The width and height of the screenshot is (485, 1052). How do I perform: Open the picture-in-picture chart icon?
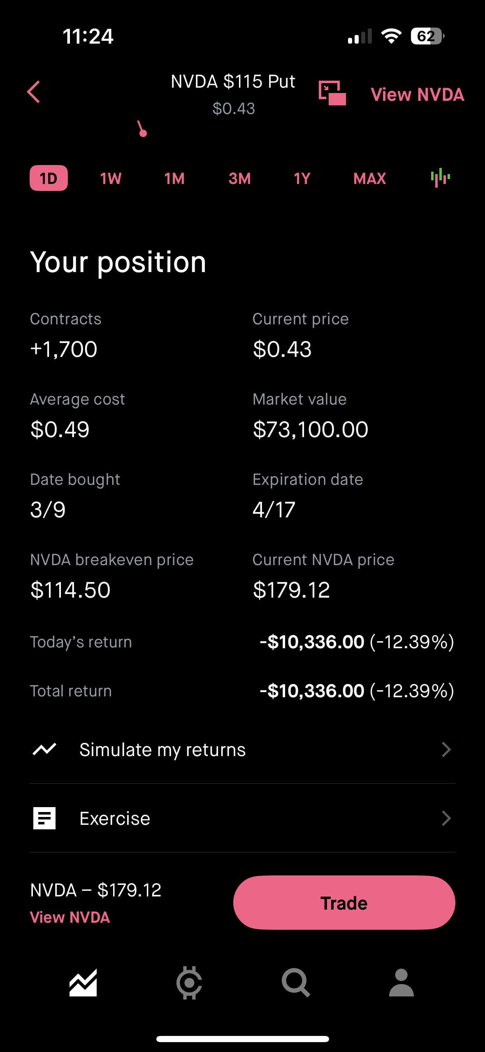(332, 93)
